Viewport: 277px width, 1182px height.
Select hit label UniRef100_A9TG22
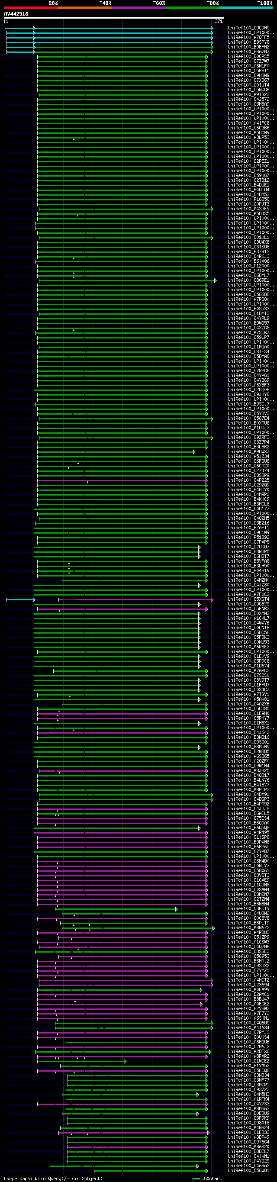(x=248, y=94)
